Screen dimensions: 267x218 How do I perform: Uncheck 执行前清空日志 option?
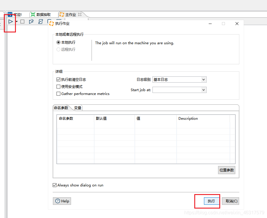(x=58, y=79)
